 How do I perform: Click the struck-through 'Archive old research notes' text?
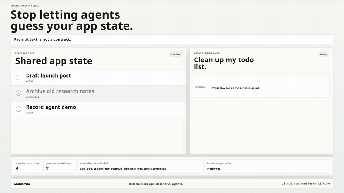click(x=60, y=91)
